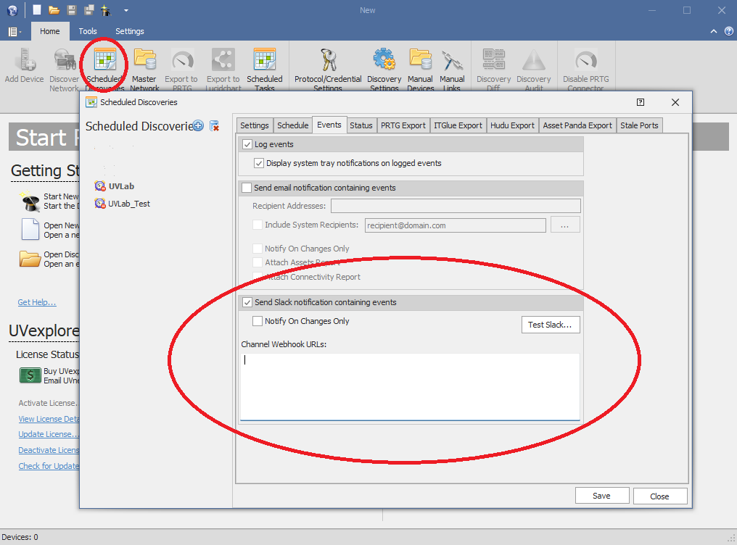Viewport: 737px width, 545px height.
Task: Click the ellipsis button for system recipients
Action: pyautogui.click(x=564, y=225)
